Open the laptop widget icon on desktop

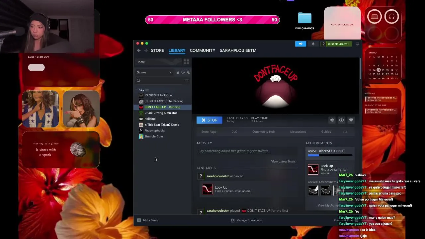click(x=375, y=17)
